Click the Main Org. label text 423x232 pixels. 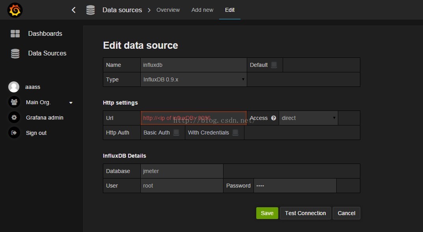coord(38,102)
